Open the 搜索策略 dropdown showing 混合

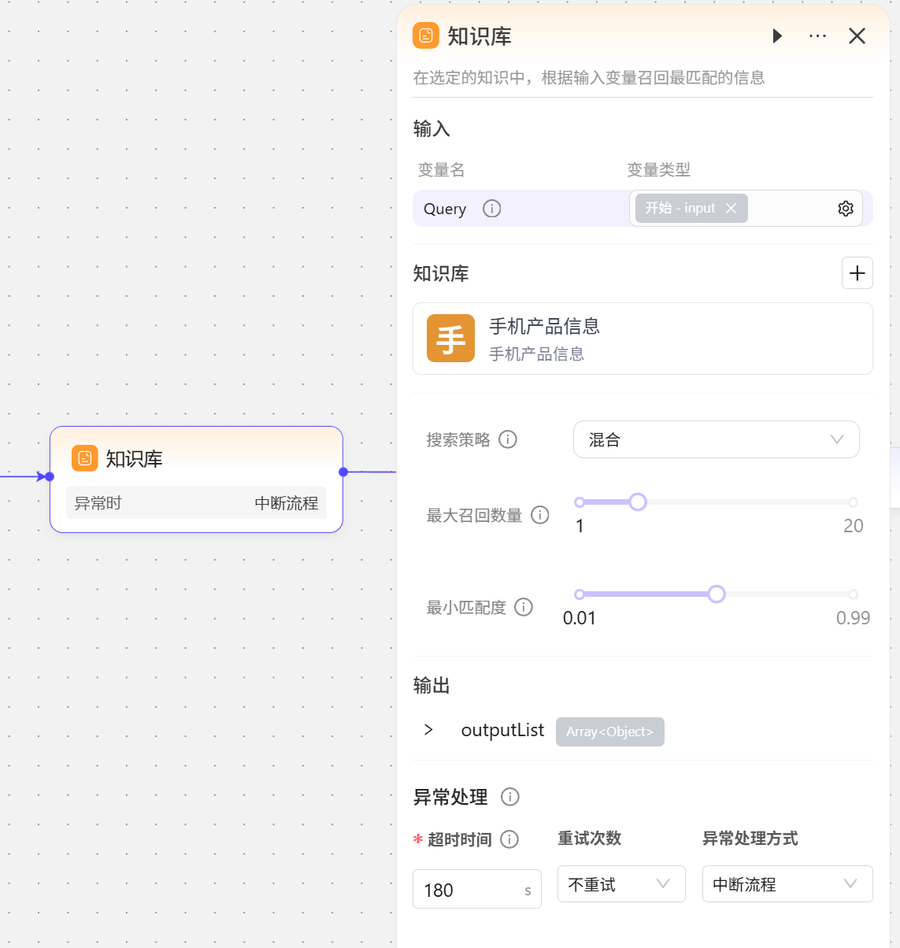(x=715, y=439)
